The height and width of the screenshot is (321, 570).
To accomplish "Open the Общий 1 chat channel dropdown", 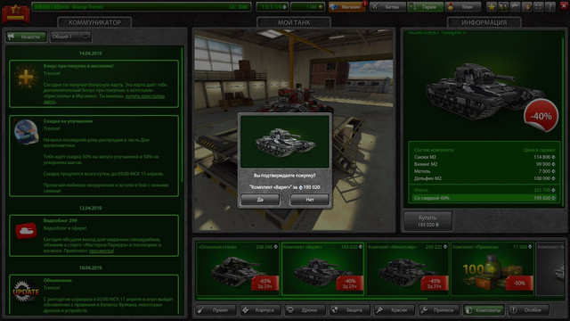I will [x=70, y=37].
